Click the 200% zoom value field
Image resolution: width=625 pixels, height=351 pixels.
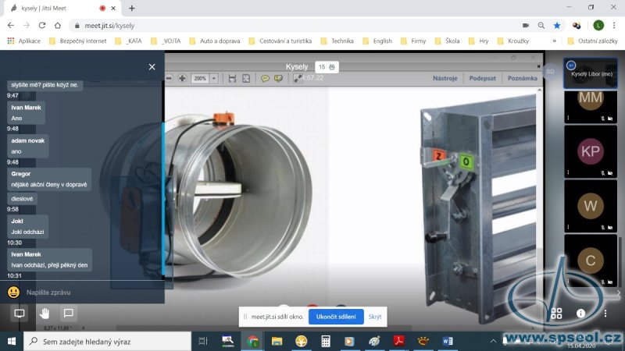point(200,79)
